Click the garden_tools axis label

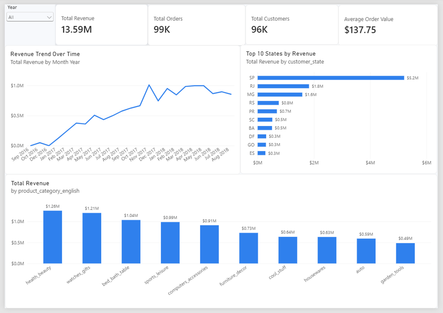[392, 274]
